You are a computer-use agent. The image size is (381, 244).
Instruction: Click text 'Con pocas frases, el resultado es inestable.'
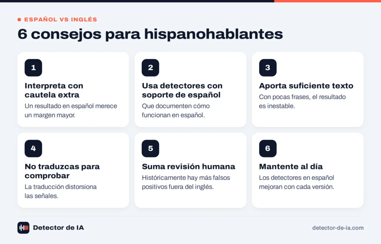tap(302, 101)
